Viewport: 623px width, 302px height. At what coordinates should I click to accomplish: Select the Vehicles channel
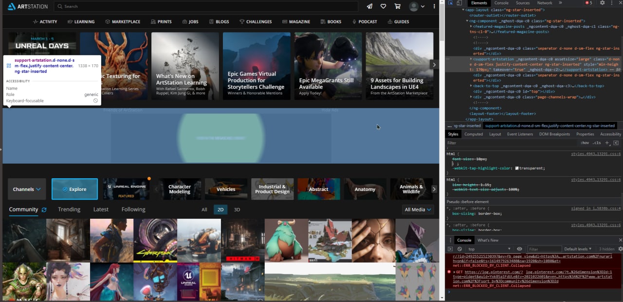pyautogui.click(x=226, y=189)
